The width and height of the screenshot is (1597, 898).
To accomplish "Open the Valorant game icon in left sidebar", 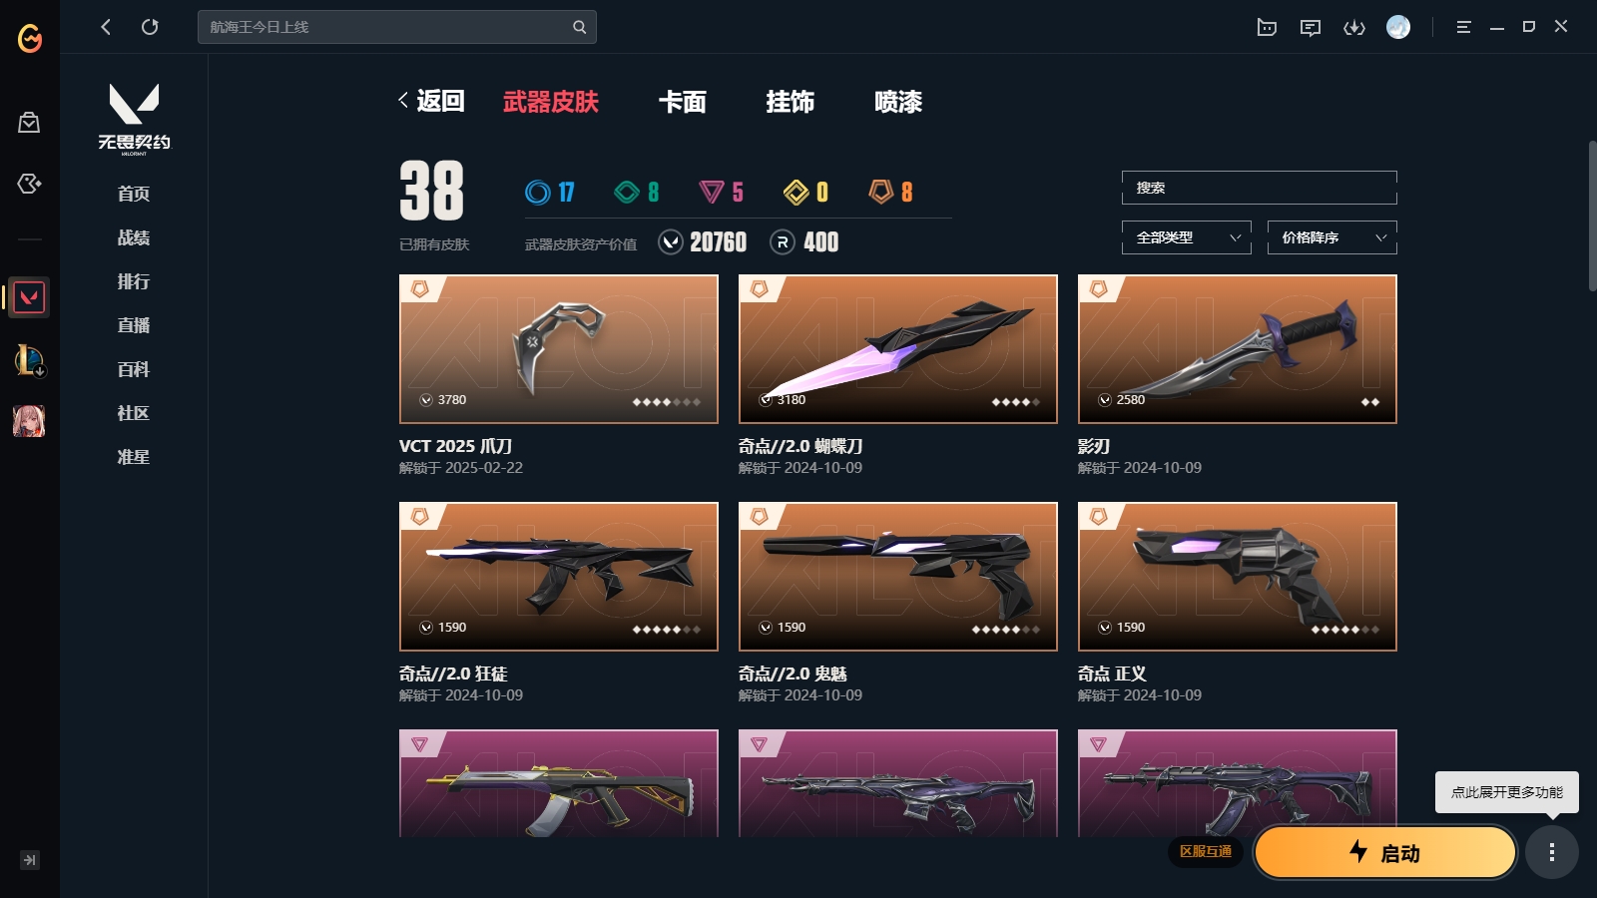I will (29, 297).
